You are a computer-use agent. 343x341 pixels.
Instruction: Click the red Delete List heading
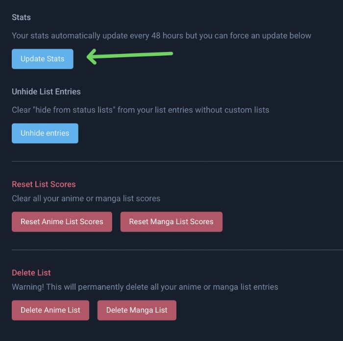coord(31,273)
